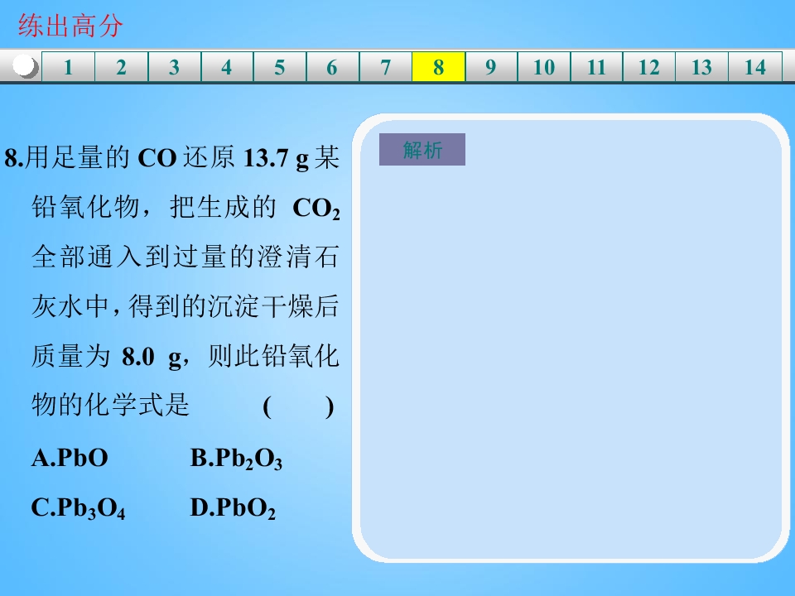Choose answer B.Pb₂O₃
This screenshot has height=596, width=795.
pyautogui.click(x=236, y=459)
